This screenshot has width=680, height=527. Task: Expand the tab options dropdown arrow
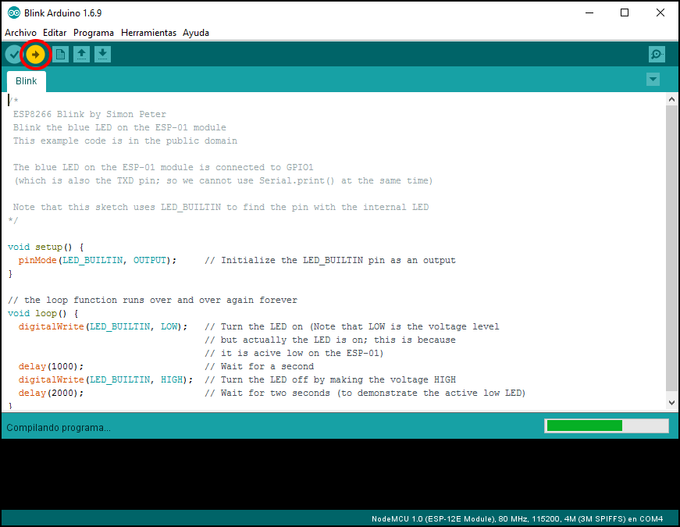[x=653, y=80]
